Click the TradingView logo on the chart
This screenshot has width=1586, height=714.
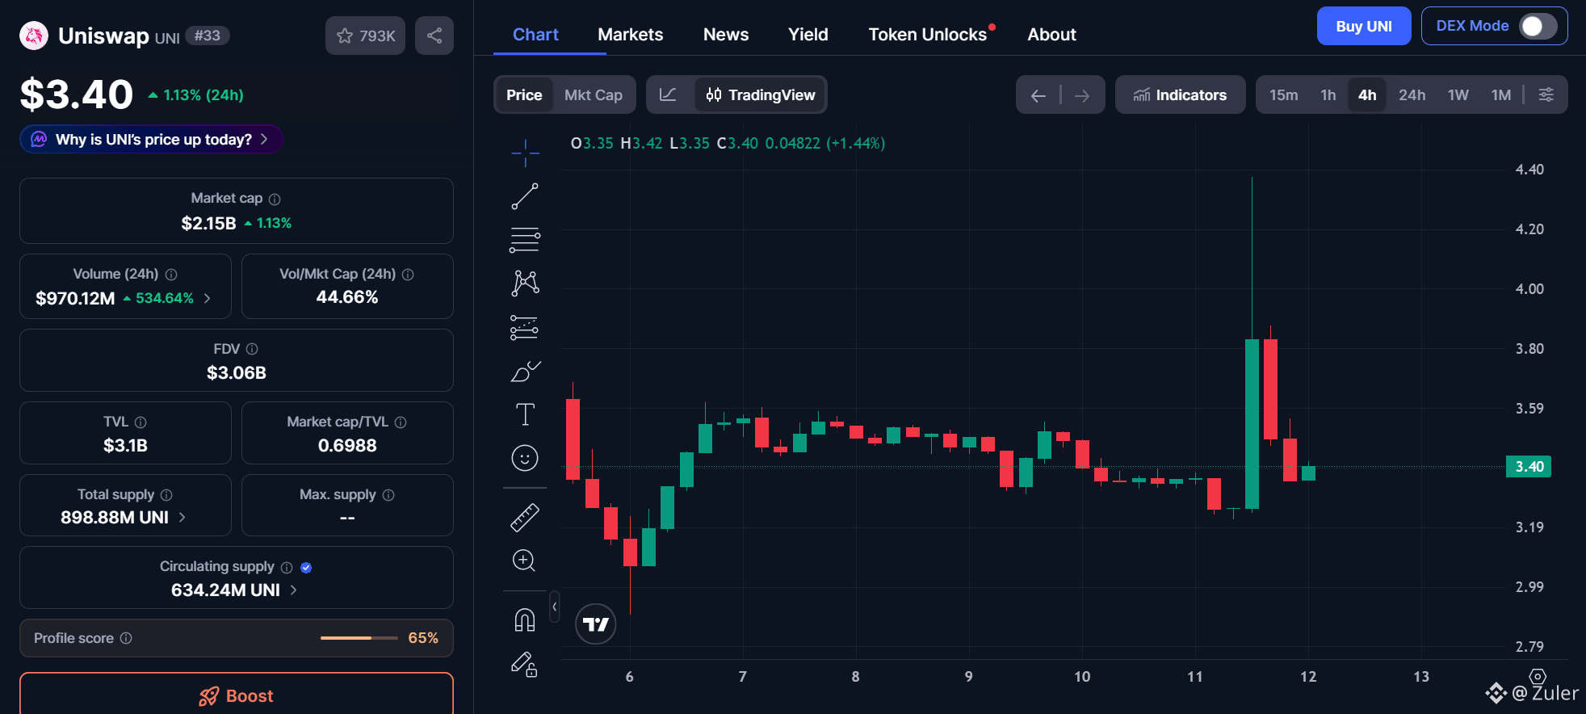click(596, 624)
